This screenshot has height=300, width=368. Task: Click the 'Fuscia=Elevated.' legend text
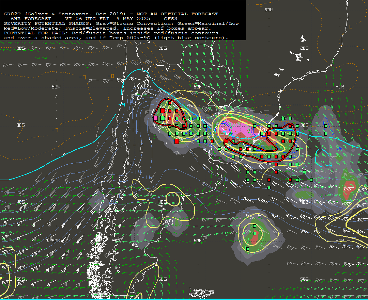92,28
